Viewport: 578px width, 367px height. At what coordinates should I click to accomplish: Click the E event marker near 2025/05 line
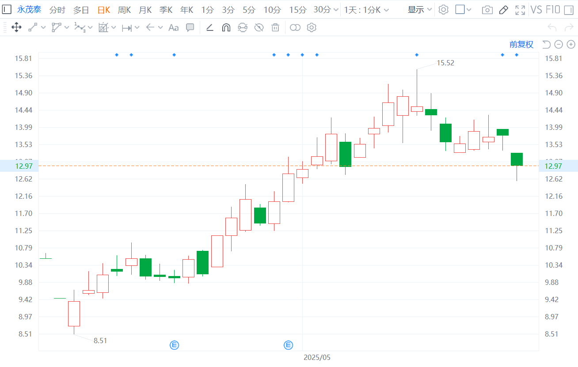(x=288, y=345)
